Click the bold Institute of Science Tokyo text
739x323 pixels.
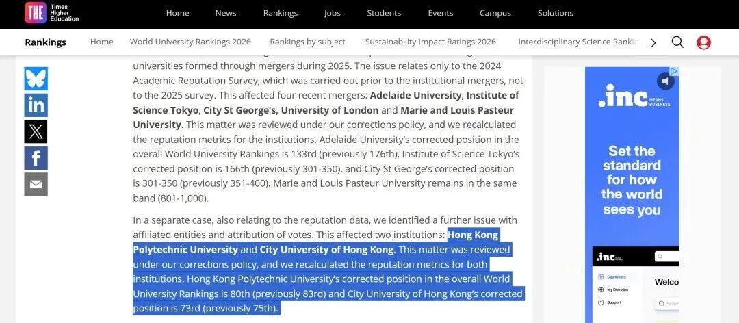pos(326,103)
